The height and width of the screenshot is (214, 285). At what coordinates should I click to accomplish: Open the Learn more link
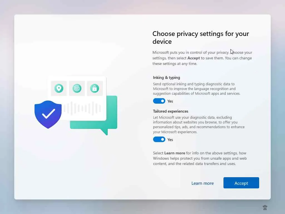pyautogui.click(x=203, y=183)
